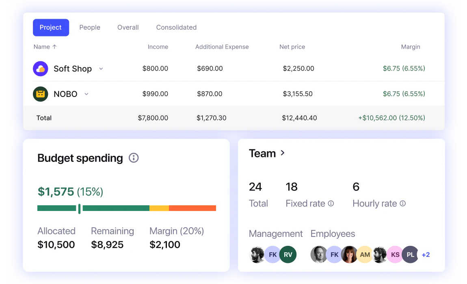Click the Soft Shop project logo icon

(41, 69)
